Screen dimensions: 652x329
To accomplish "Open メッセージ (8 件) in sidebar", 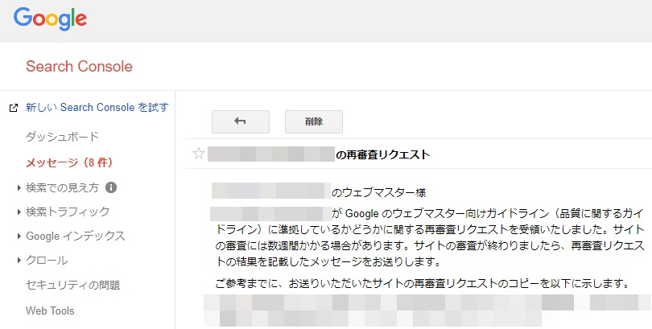I will (x=69, y=162).
